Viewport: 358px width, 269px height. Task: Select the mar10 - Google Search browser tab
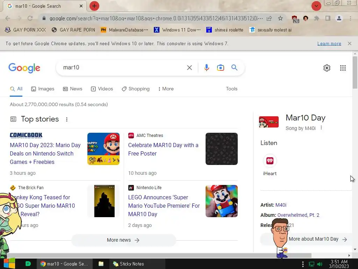44,6
